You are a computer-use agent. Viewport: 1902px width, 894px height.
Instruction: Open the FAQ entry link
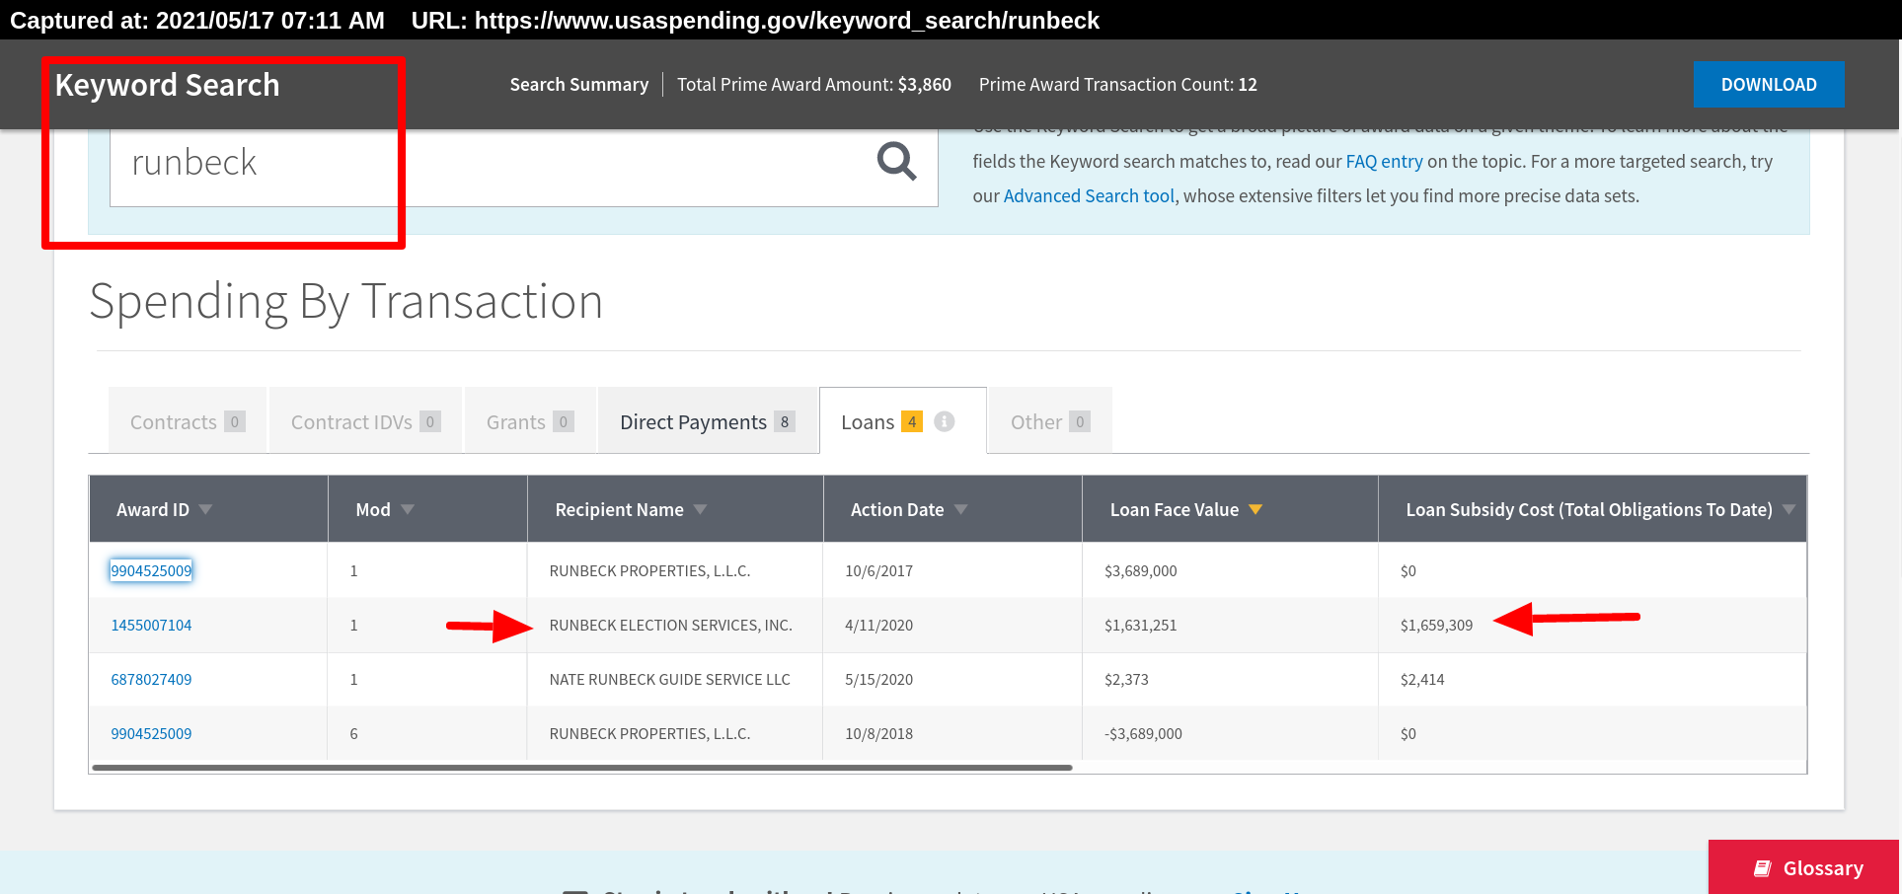1384,161
